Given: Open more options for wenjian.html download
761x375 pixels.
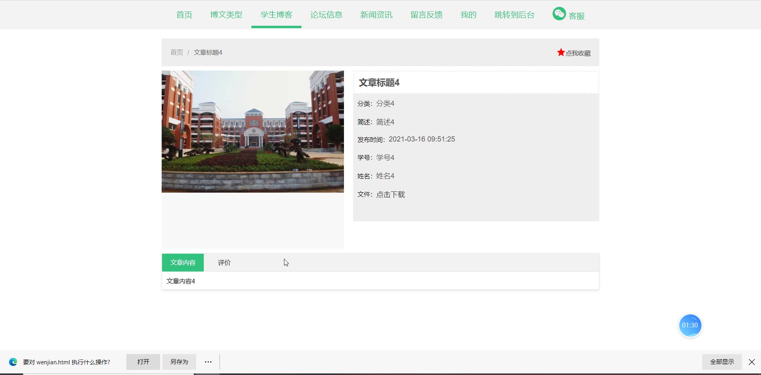Looking at the screenshot, I should [x=208, y=362].
